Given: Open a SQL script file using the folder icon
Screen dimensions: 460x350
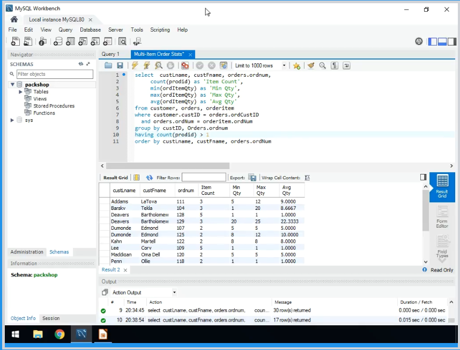Looking at the screenshot, I should click(108, 65).
